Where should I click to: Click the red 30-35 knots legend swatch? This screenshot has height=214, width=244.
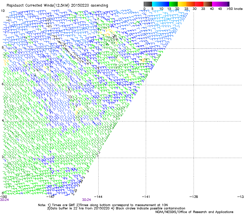[x=199, y=4]
